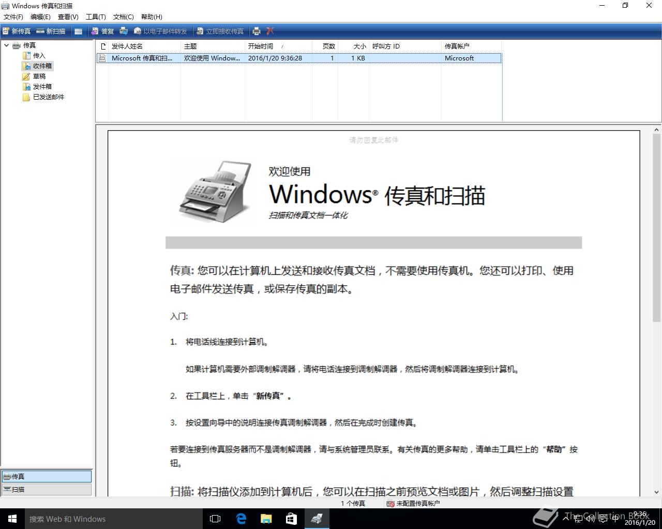Open the Action Center tray icon
This screenshot has height=529, width=662.
(603, 519)
